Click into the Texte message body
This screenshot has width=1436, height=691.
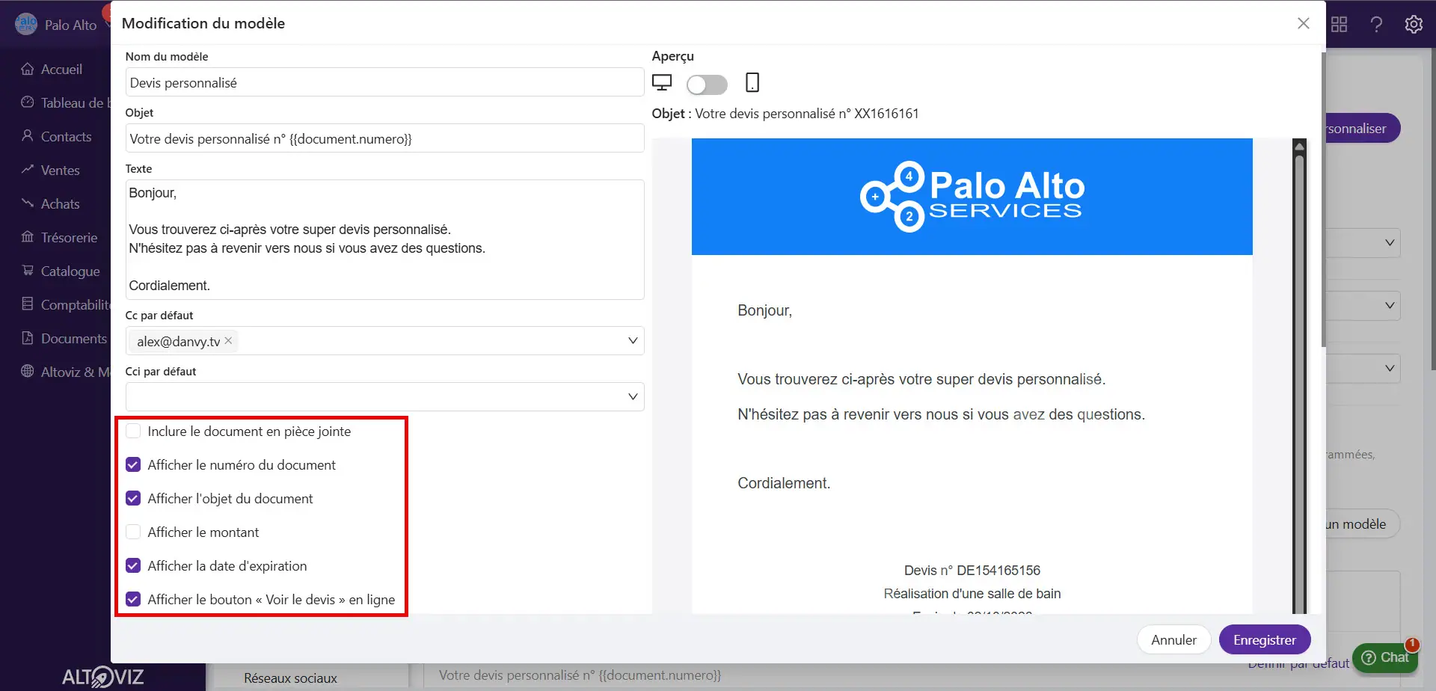[x=384, y=239]
